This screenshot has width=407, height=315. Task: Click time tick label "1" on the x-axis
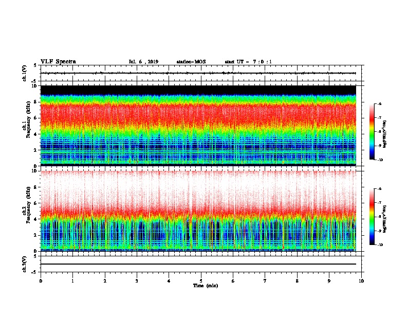(x=72, y=281)
